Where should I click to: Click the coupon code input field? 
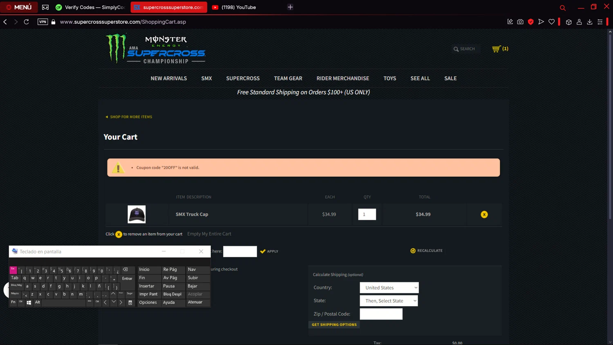[x=240, y=251]
